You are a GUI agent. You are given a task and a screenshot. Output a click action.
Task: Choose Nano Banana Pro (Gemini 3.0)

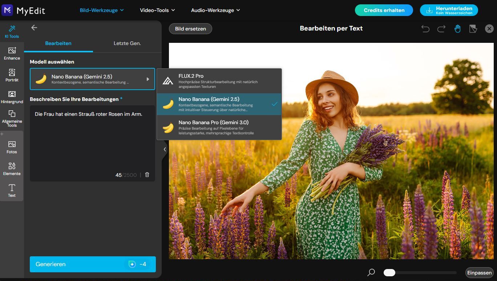(x=219, y=127)
